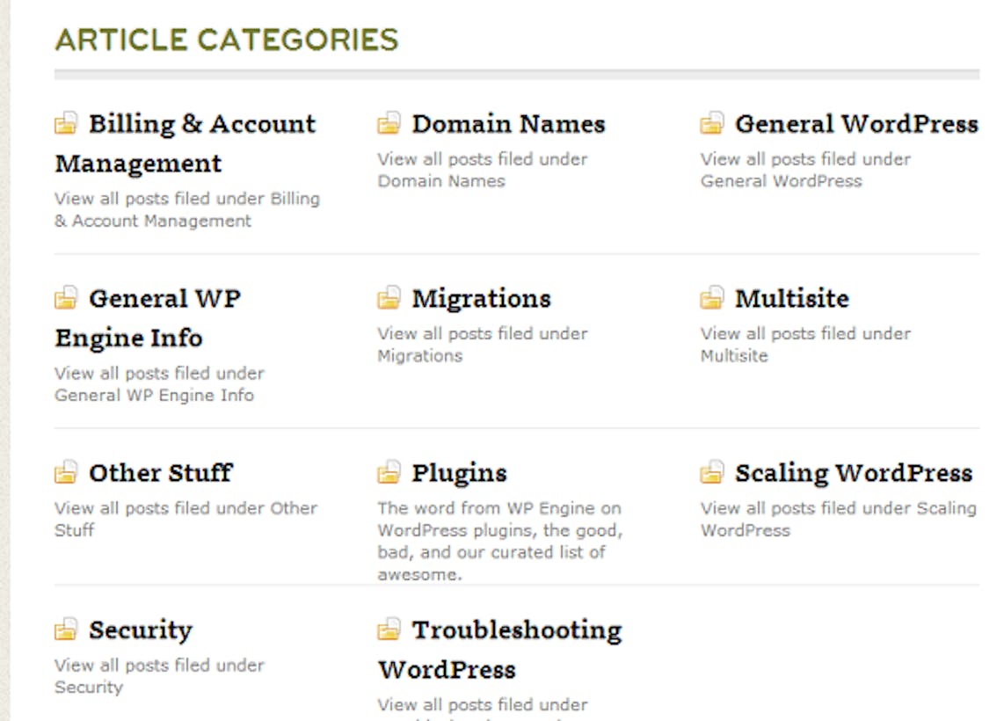The height and width of the screenshot is (721, 1004).
Task: Open the Troubleshooting WordPress category heading
Action: click(500, 650)
